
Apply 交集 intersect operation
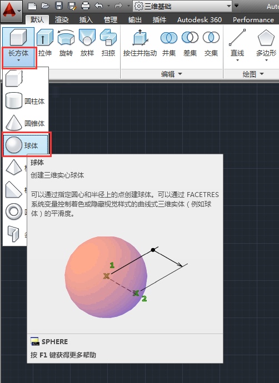211,43
